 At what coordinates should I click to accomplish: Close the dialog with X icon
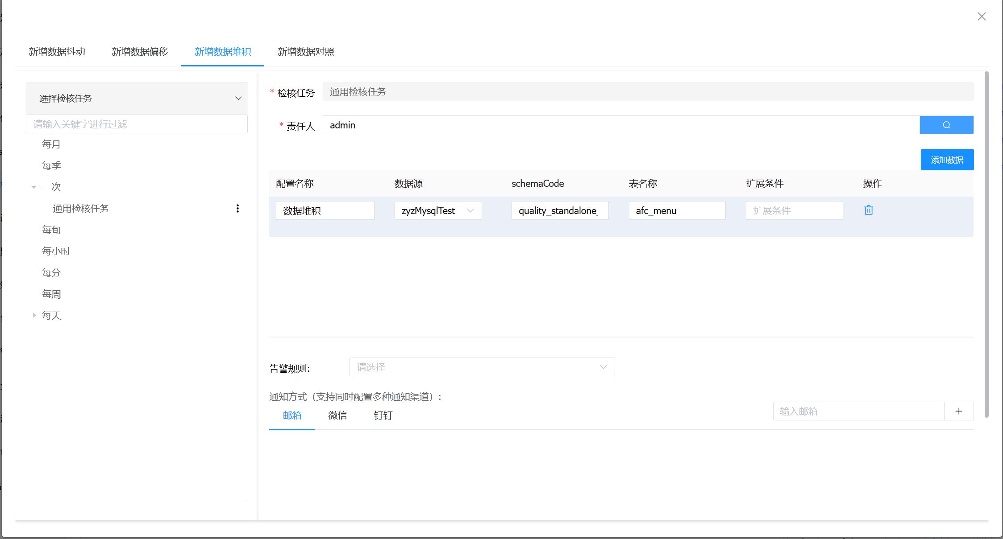point(981,16)
